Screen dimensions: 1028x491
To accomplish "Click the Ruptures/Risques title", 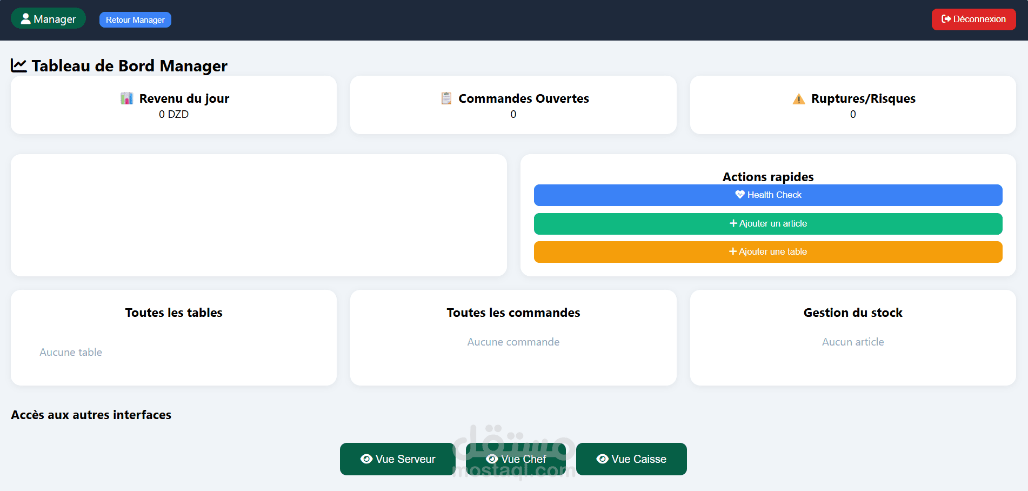I will pyautogui.click(x=863, y=98).
